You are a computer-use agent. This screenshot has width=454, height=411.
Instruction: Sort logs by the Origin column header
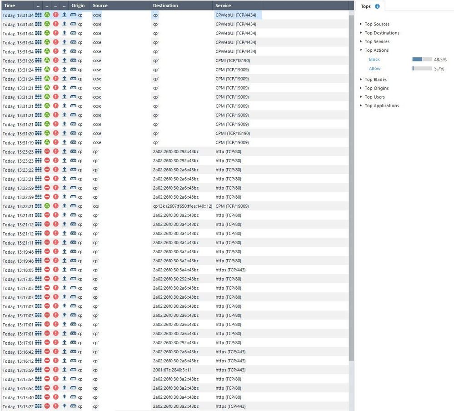coord(78,5)
